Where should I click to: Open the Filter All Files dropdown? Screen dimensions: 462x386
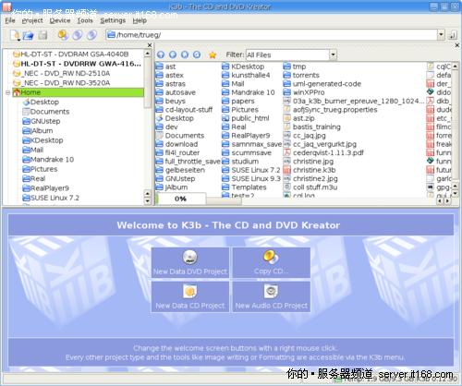point(333,55)
